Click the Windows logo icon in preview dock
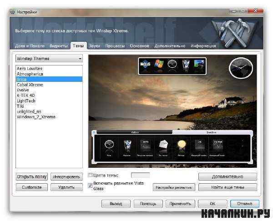The image size is (273, 221). (159, 64)
